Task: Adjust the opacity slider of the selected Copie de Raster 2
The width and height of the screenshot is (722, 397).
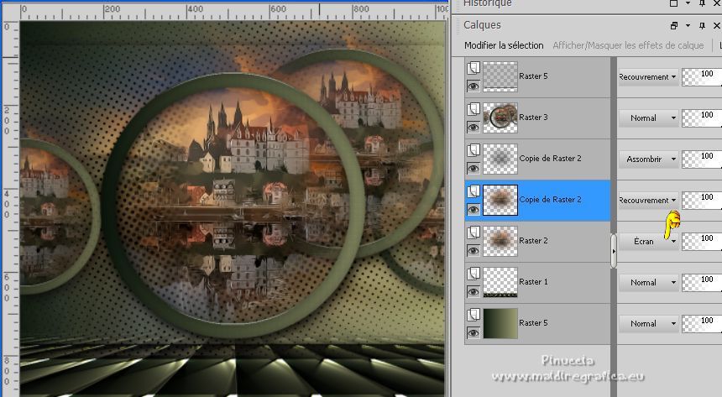Action: pyautogui.click(x=702, y=201)
